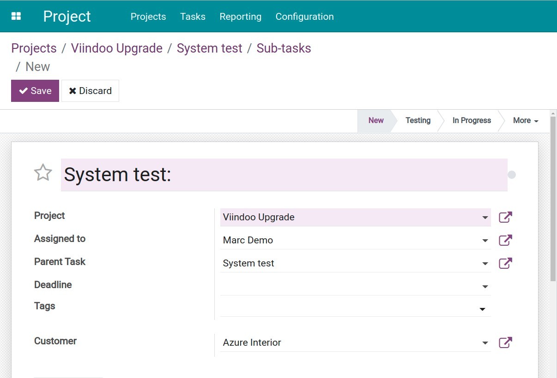557x378 pixels.
Task: Save the new sub-task
Action: click(35, 90)
